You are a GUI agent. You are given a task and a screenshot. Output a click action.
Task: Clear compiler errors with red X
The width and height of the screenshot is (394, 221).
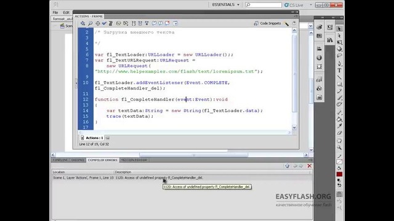tap(310, 166)
